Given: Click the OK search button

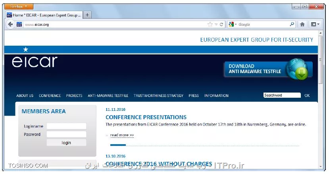Looking at the screenshot, I should pos(307,95).
